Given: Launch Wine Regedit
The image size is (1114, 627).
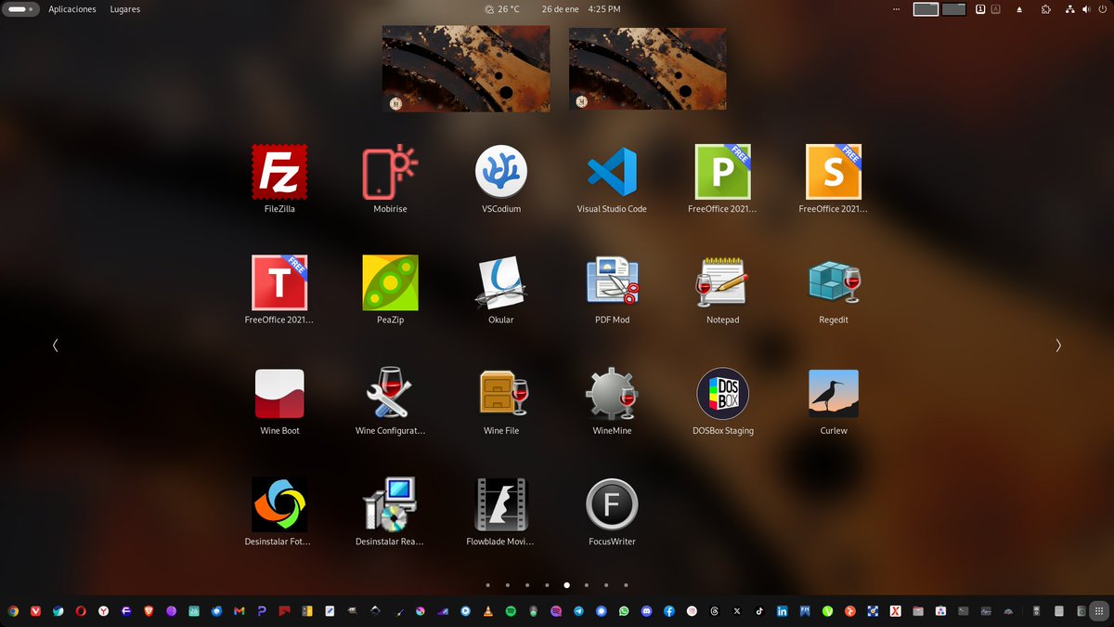Looking at the screenshot, I should 834,291.
